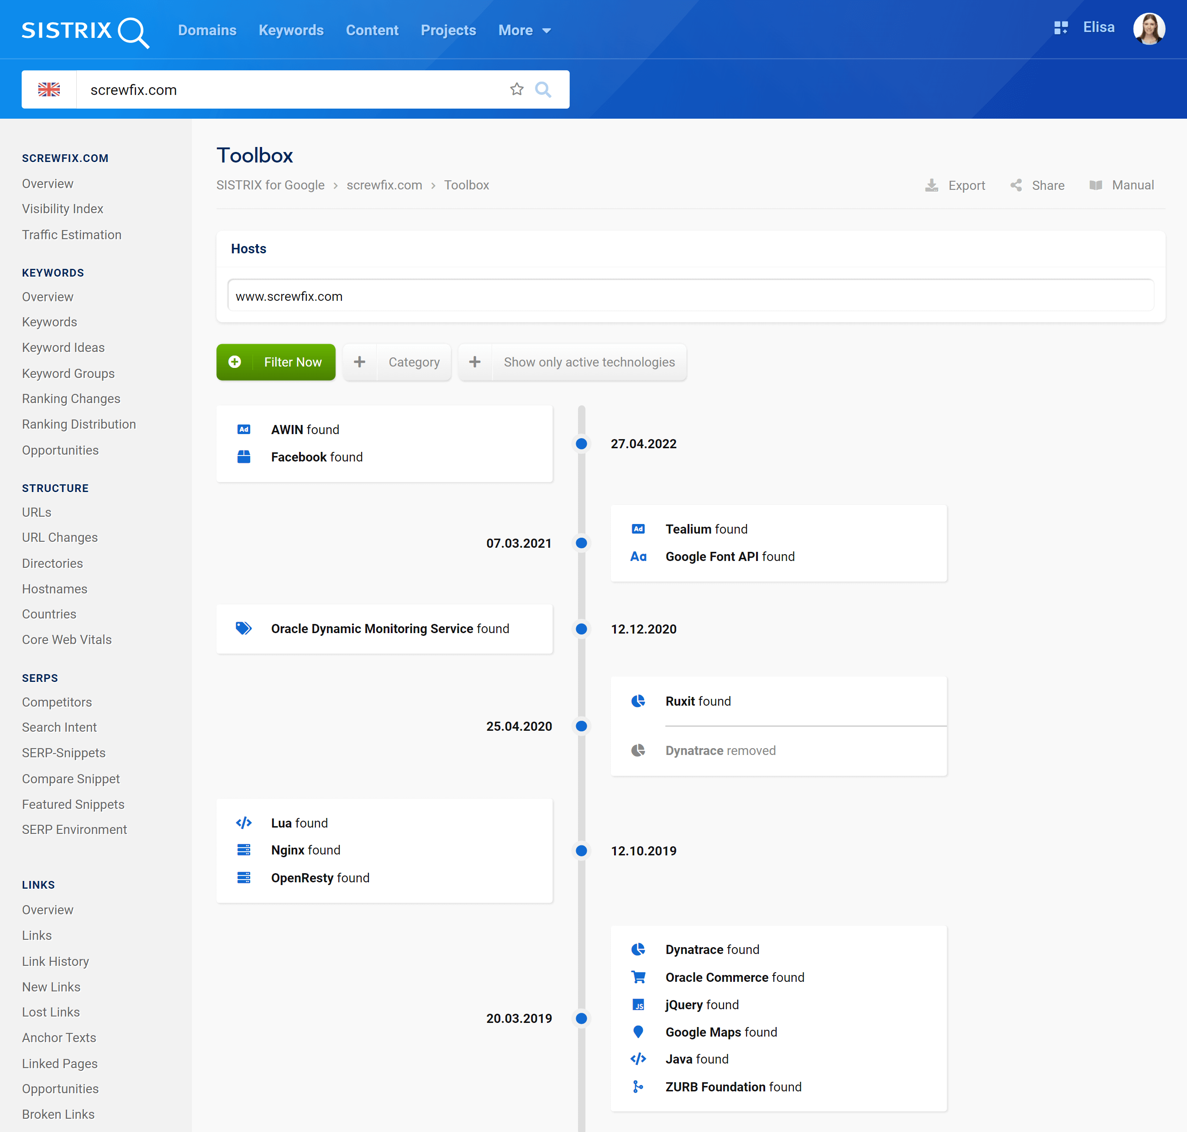
Task: Click the pie chart icon beside Ruxit
Action: [x=638, y=701]
